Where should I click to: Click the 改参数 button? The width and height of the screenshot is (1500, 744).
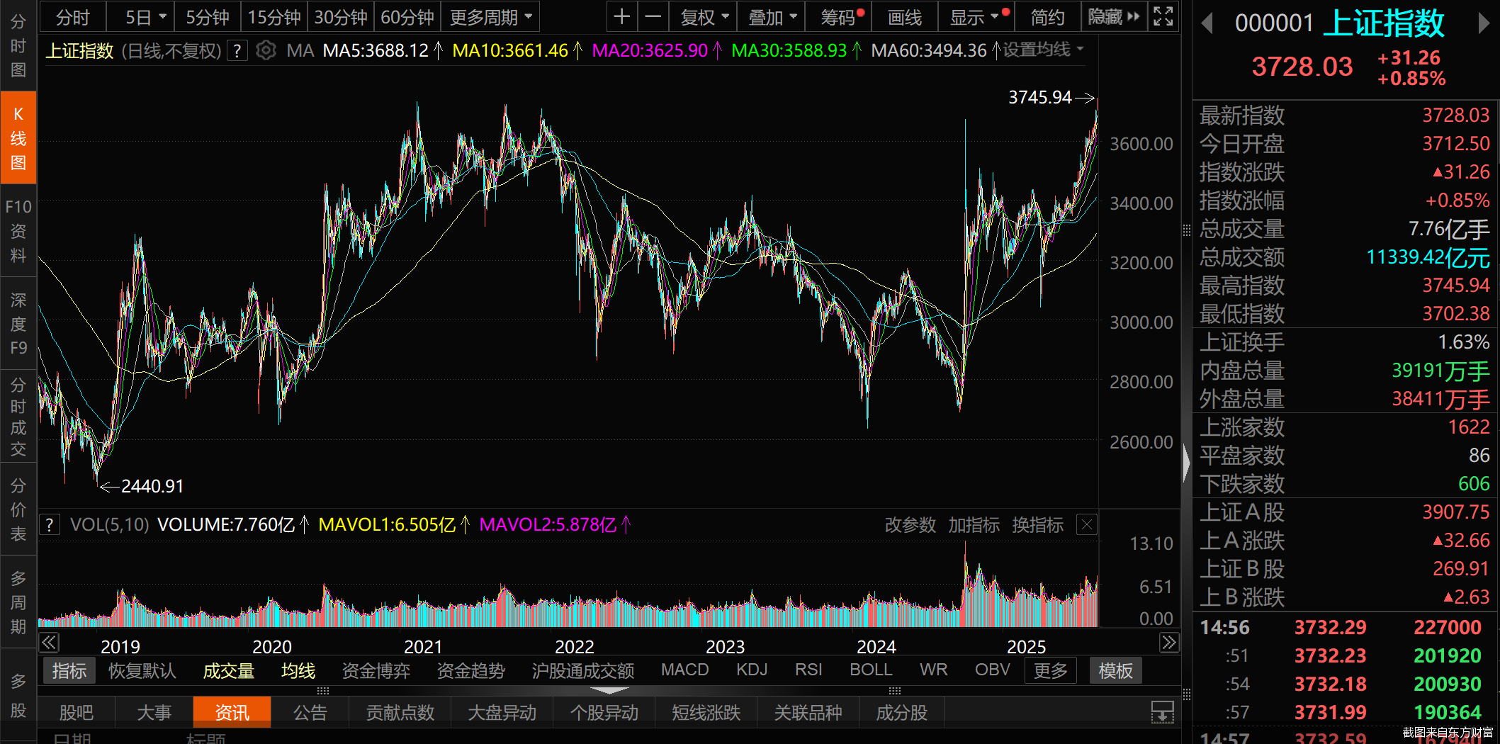(910, 525)
